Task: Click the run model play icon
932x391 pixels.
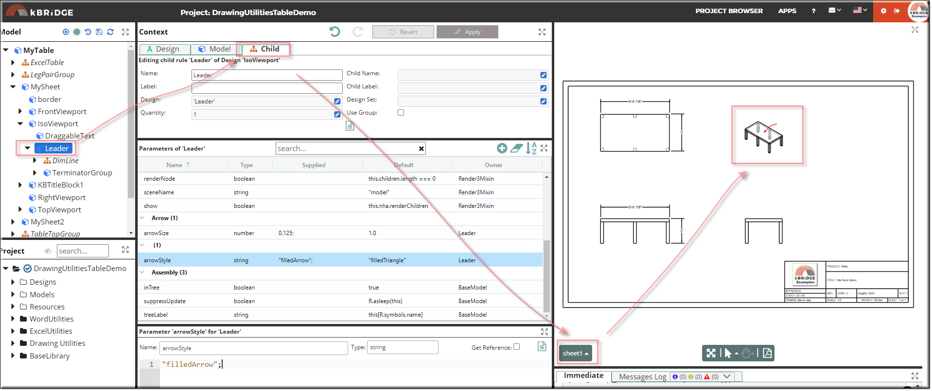Action: [x=66, y=32]
